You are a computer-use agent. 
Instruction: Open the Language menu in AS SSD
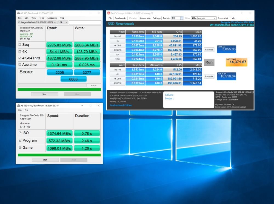click(52, 18)
